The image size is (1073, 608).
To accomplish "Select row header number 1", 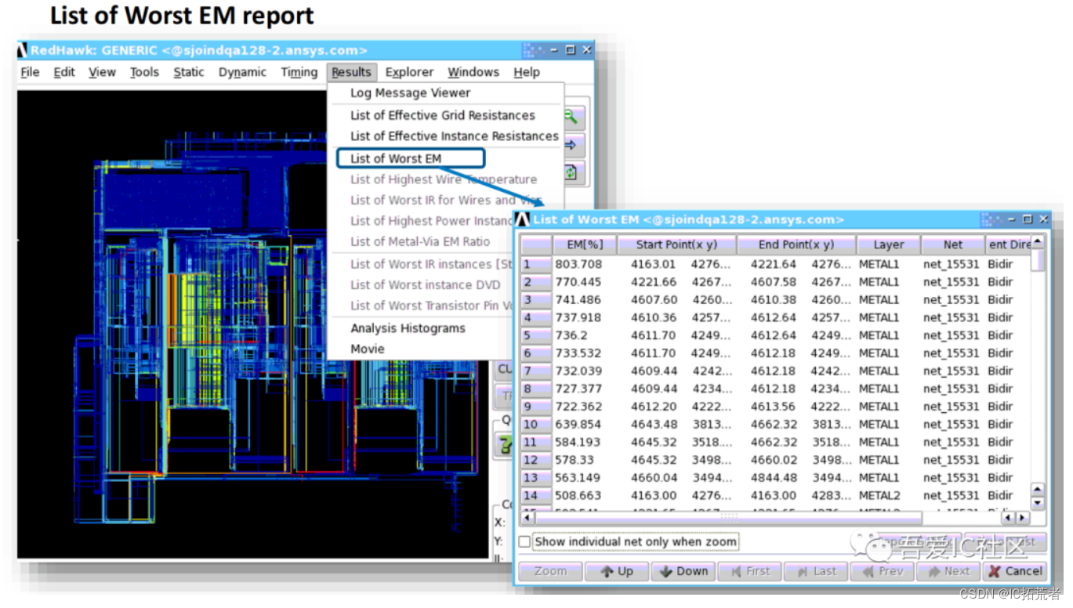I will pyautogui.click(x=536, y=264).
